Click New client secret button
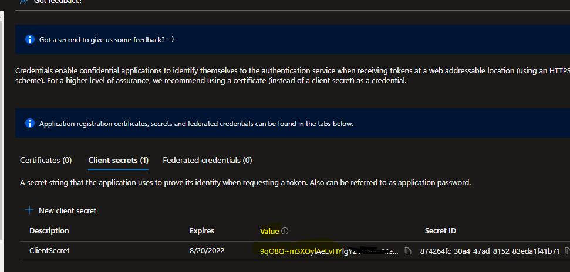 (x=67, y=210)
